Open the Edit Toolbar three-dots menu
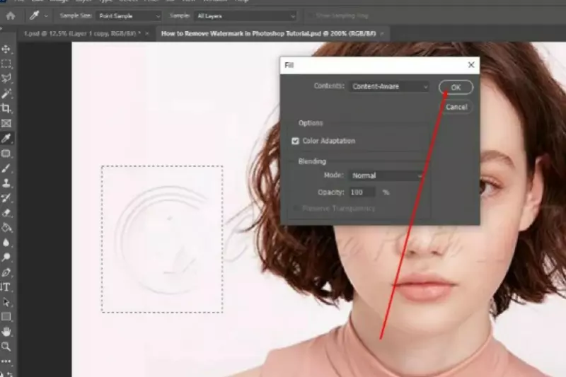 [6, 361]
